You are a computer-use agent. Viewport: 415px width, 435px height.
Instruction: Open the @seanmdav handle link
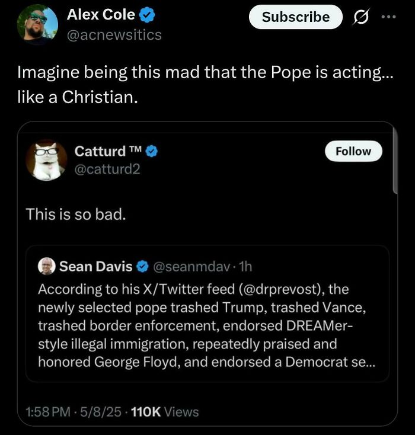[x=187, y=267]
